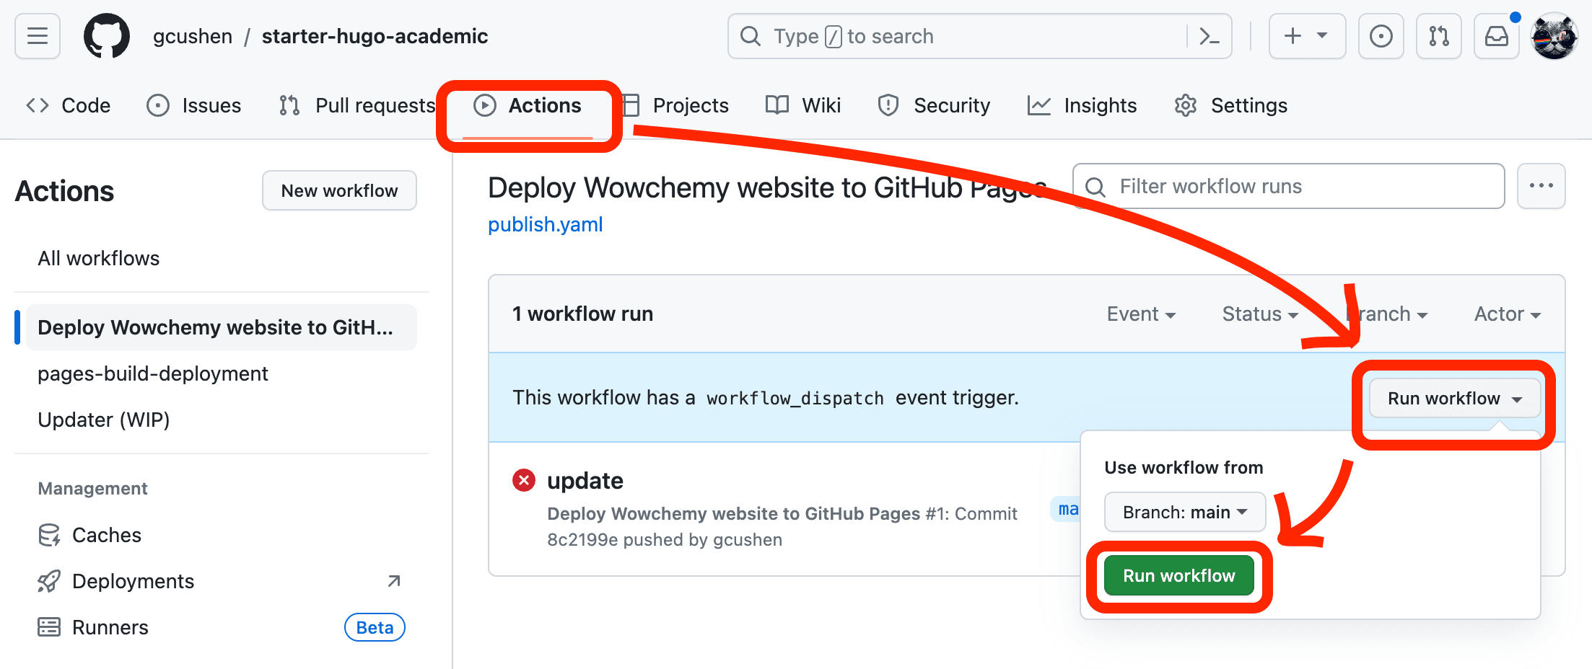Switch to the Actions tab
This screenshot has height=669, width=1592.
[528, 105]
